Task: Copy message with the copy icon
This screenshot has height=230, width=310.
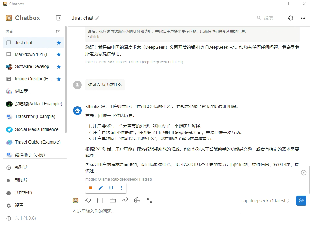Action: pyautogui.click(x=111, y=188)
